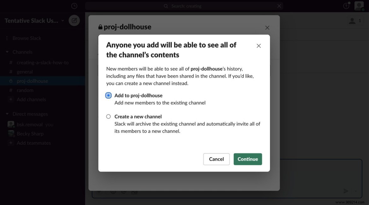Screen dimensions: 369x205
Task: Open the Browse Slack menu
Action: [x=26, y=38]
